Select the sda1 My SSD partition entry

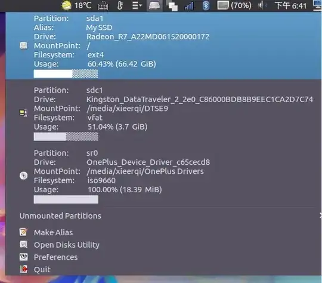(x=163, y=45)
